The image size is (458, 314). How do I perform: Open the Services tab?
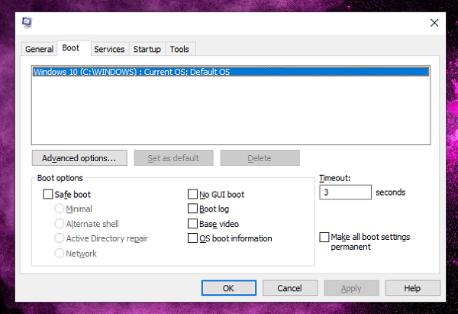[109, 49]
